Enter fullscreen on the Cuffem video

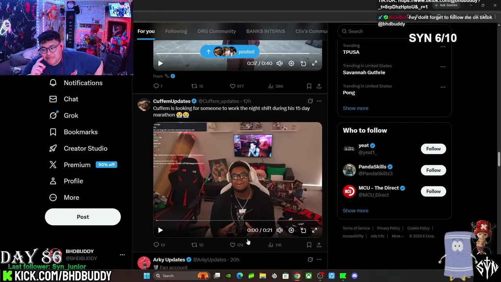(x=314, y=230)
